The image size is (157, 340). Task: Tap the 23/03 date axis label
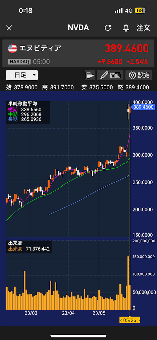pos(31,313)
